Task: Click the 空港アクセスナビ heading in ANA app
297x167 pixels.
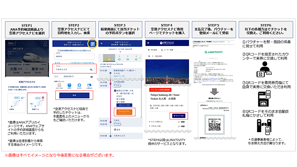Action: [x=27, y=82]
